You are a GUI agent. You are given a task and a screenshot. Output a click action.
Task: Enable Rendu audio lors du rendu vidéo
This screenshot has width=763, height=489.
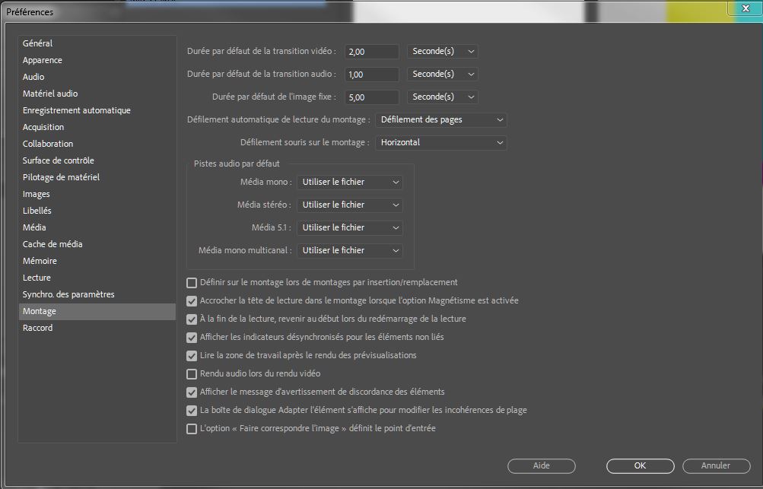coord(192,374)
